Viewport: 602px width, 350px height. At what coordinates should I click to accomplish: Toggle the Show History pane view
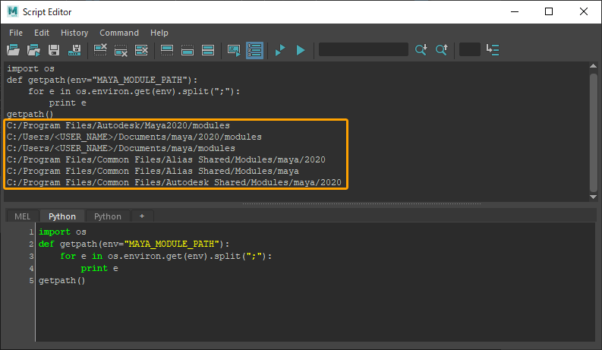point(167,50)
